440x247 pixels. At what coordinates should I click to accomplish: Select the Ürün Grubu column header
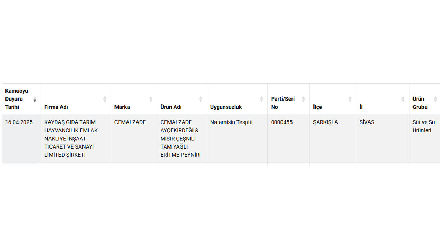[x=425, y=99]
